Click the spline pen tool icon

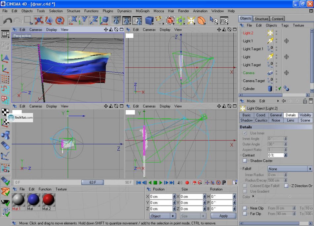(x=159, y=20)
